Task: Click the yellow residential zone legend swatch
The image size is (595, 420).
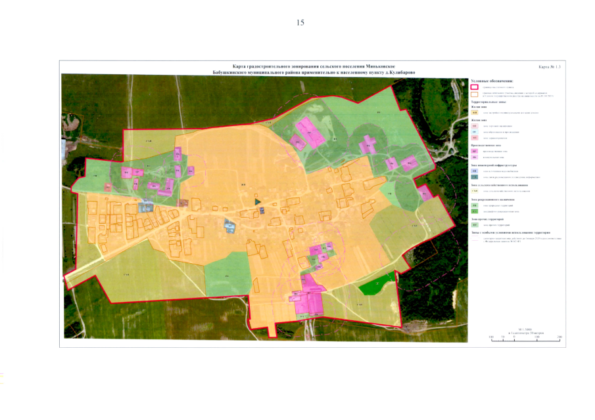Action: [475, 114]
